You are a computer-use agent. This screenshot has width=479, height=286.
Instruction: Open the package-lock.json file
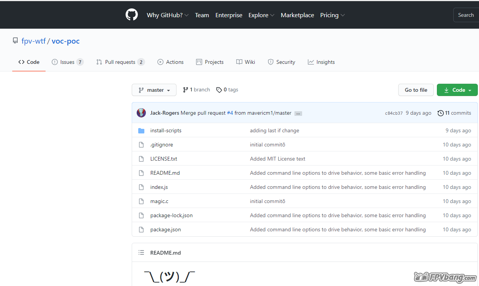(x=172, y=216)
